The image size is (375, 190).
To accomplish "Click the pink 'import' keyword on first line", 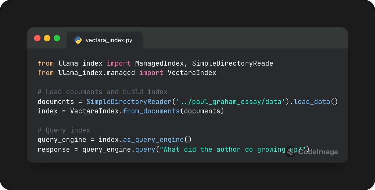I will click(119, 63).
